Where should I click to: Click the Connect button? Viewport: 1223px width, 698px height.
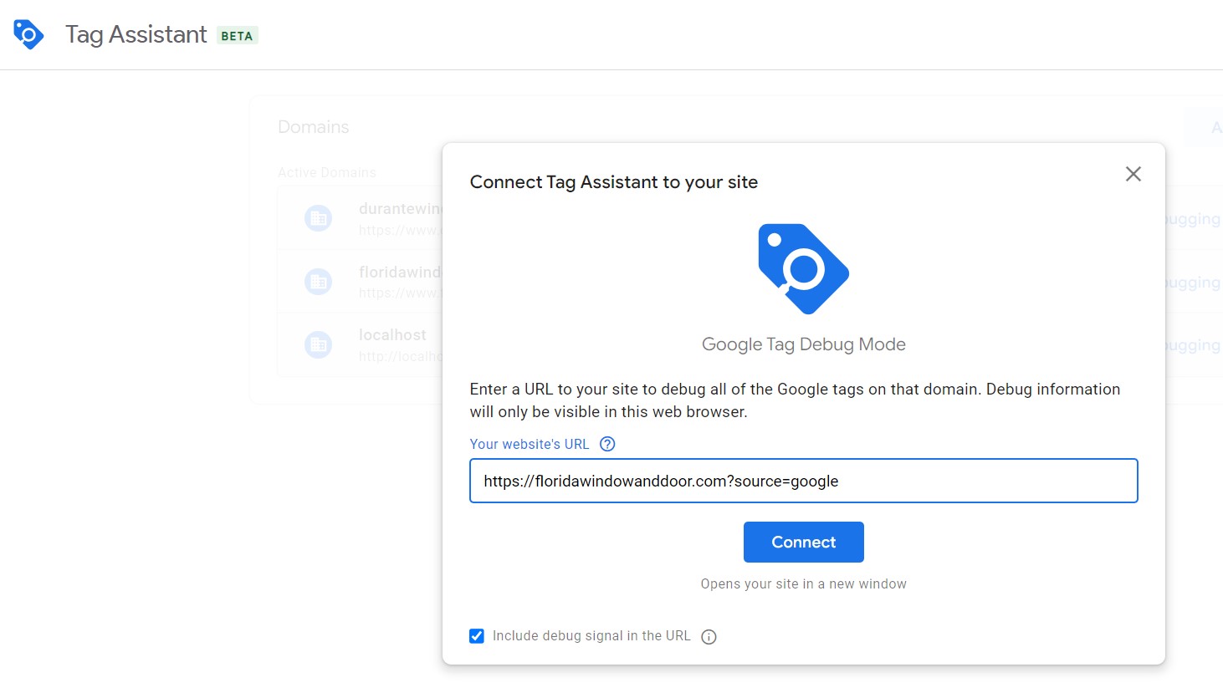804,543
